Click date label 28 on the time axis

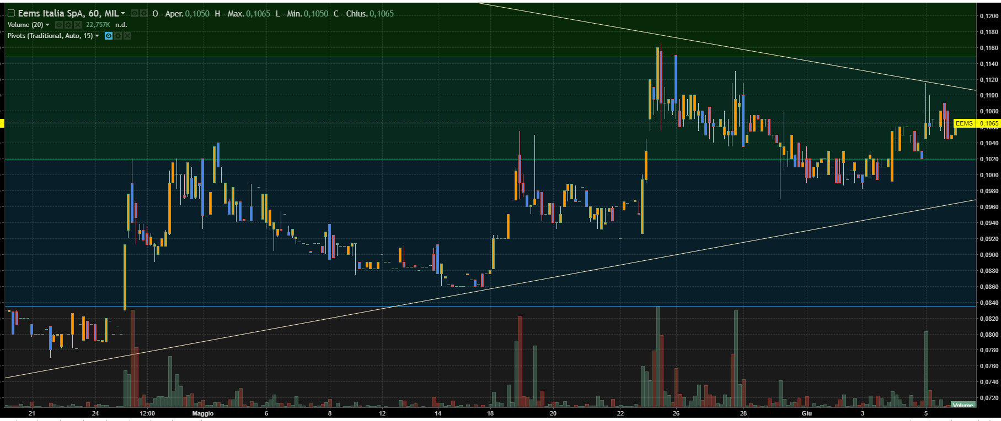743,413
